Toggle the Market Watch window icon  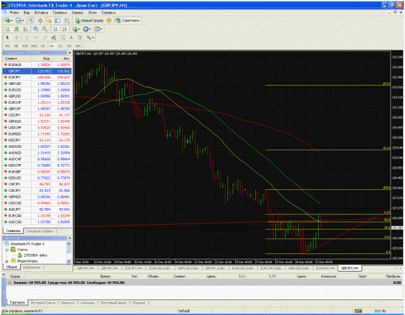(x=31, y=20)
